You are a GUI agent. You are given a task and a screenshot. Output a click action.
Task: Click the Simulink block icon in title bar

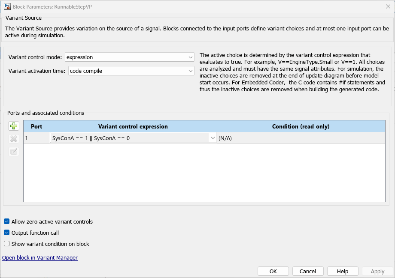pyautogui.click(x=7, y=6)
